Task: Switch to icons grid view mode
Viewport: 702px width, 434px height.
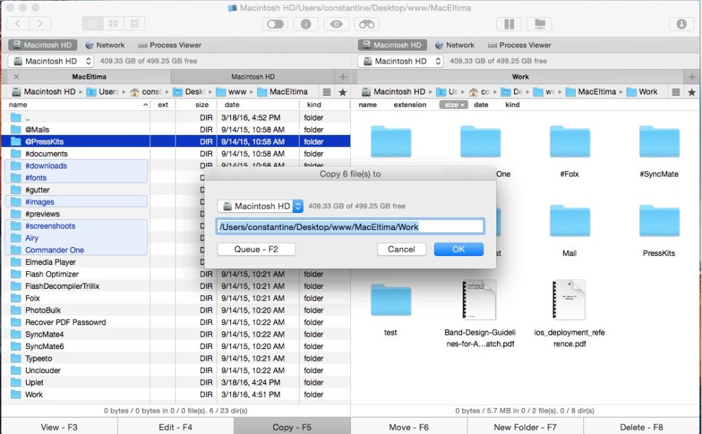Action: 134,23
